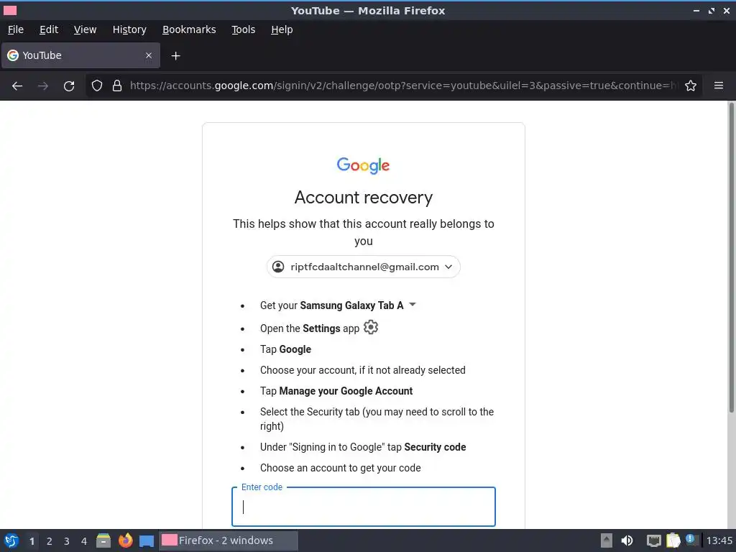The width and height of the screenshot is (736, 552).
Task: Click the window menu icon in title bar
Action: pyautogui.click(x=10, y=10)
